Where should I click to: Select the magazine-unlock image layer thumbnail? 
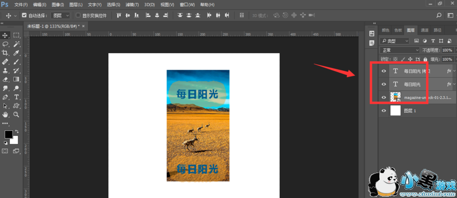(x=395, y=97)
